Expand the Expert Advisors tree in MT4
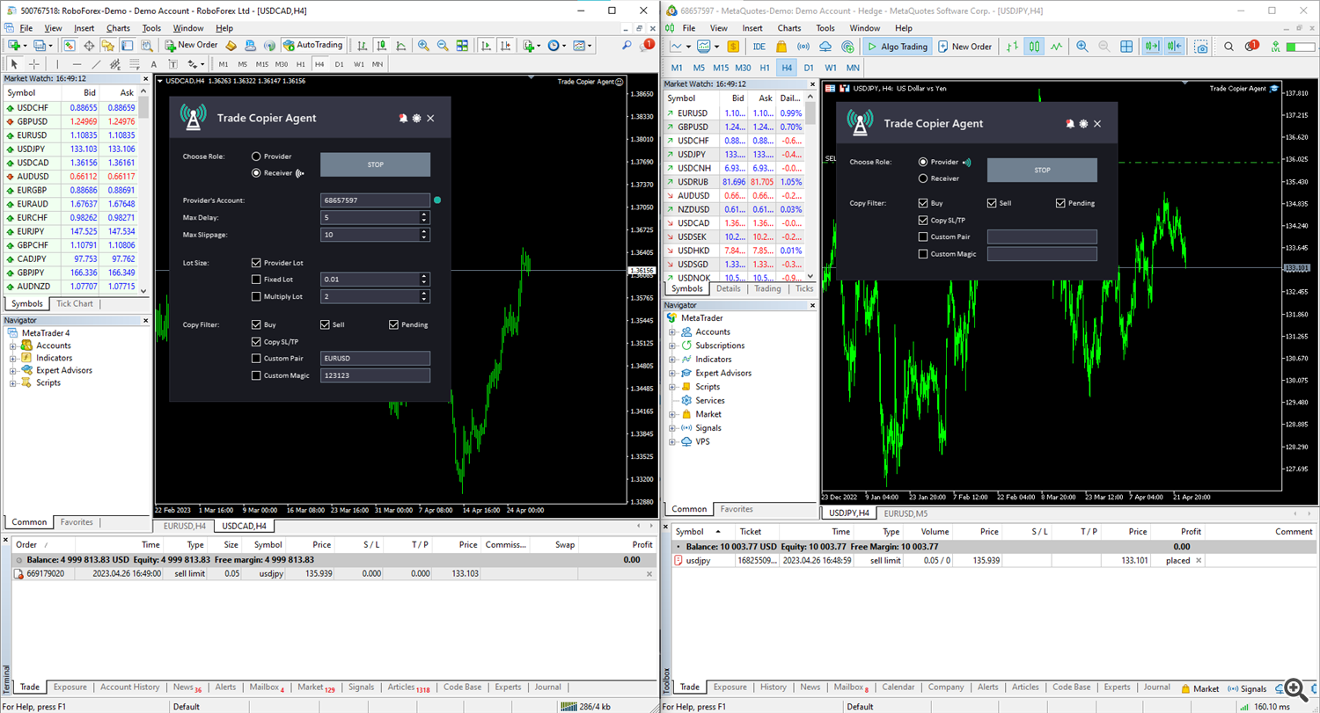 click(x=13, y=371)
